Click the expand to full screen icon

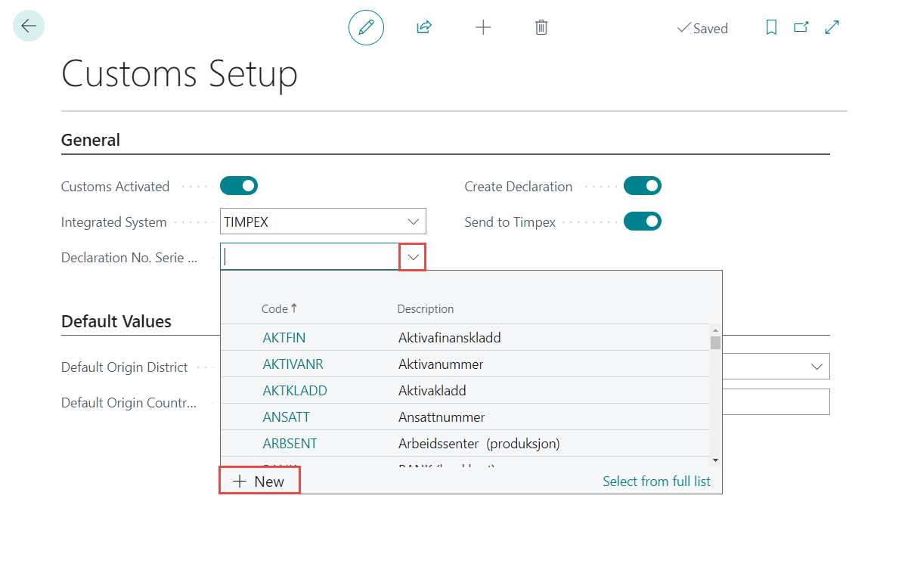click(832, 28)
